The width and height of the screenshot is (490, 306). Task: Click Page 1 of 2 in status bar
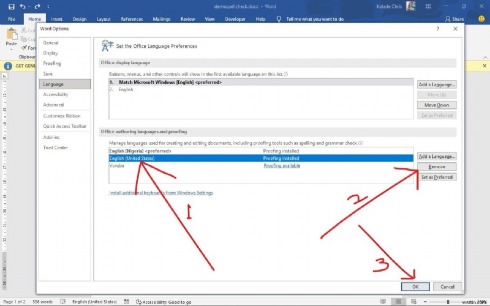point(14,302)
